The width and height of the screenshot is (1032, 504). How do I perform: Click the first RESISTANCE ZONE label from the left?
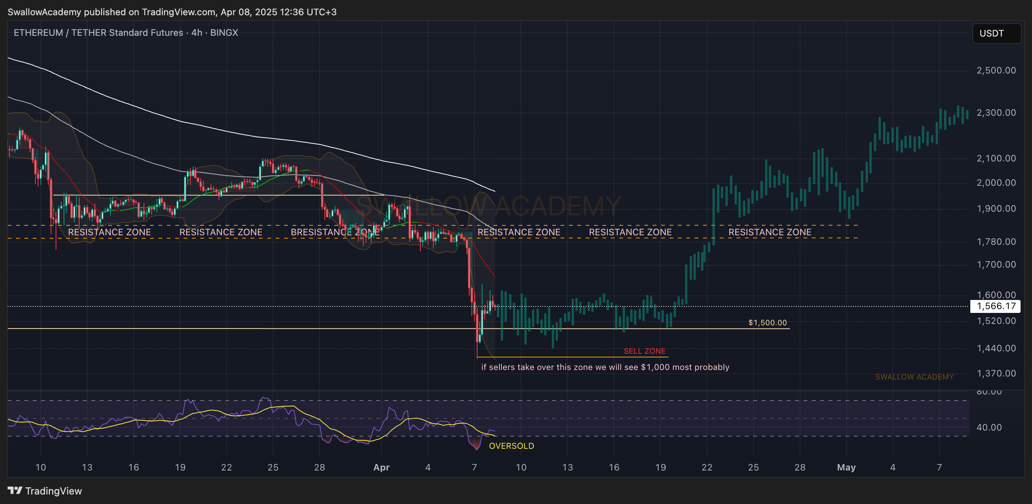[109, 232]
